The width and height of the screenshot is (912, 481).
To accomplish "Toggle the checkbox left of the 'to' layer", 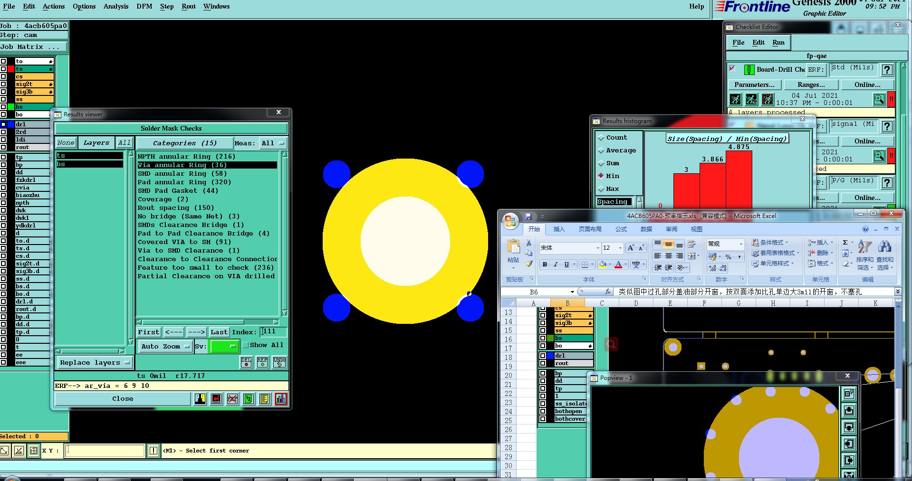I will tap(3, 61).
